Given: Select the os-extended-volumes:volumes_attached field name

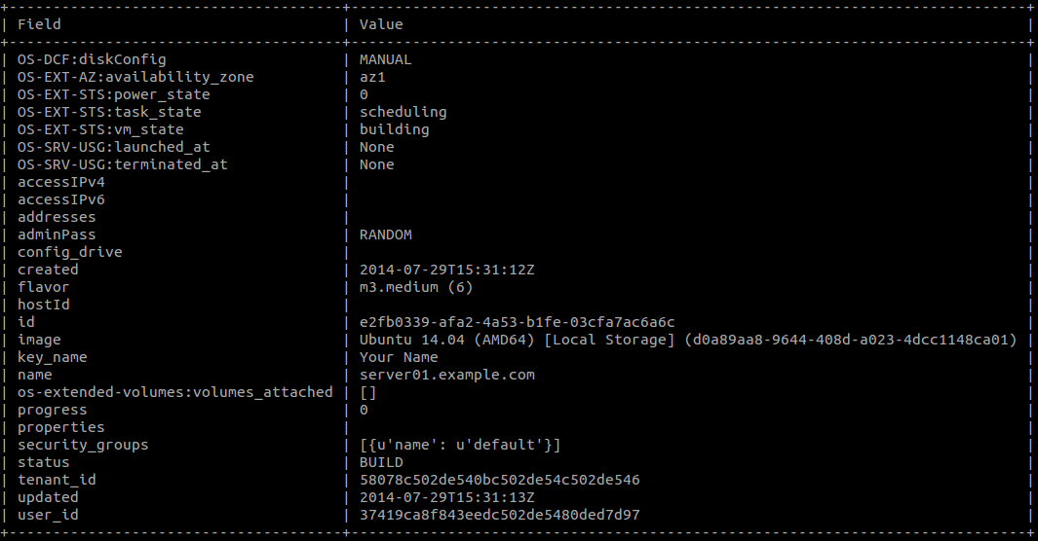Looking at the screenshot, I should tap(175, 392).
